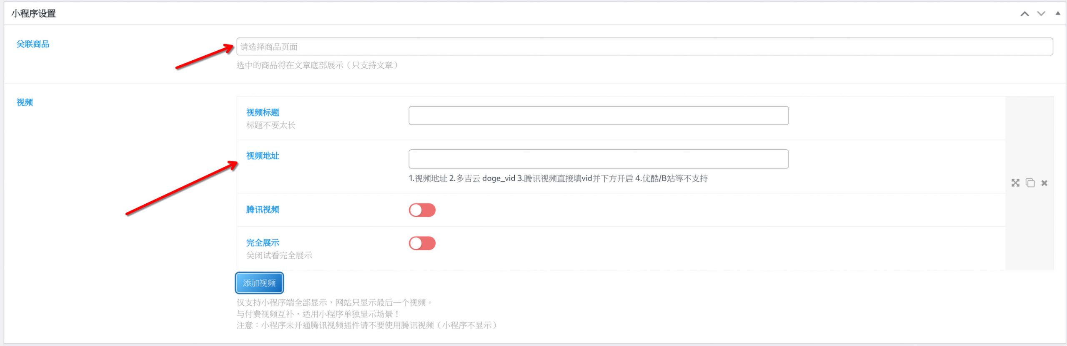Screen dimensions: 1067x346
Task: Click the 视频地址 field label
Action: coord(263,156)
